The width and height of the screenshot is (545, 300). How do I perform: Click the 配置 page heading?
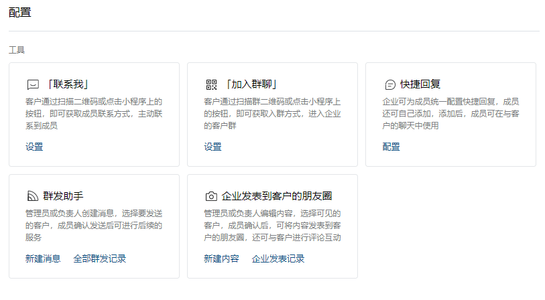pyautogui.click(x=20, y=13)
